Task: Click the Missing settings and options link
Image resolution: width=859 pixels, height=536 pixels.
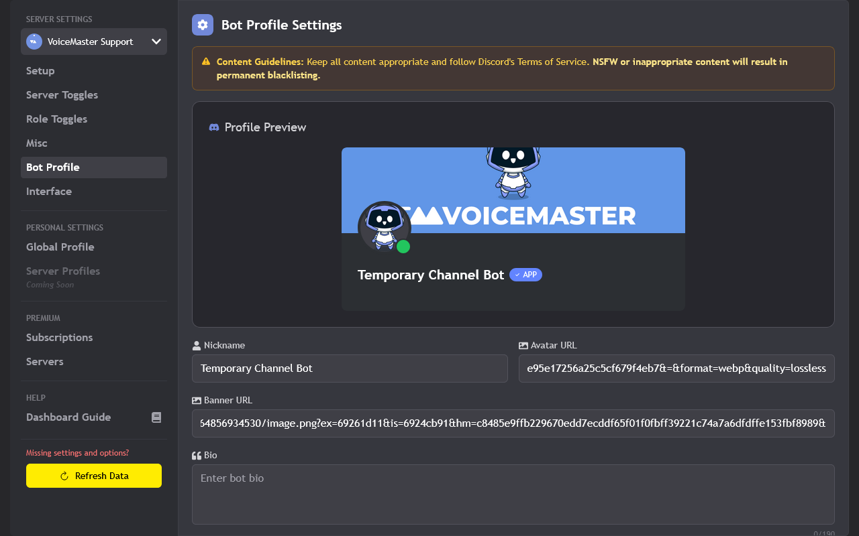Action: tap(76, 453)
